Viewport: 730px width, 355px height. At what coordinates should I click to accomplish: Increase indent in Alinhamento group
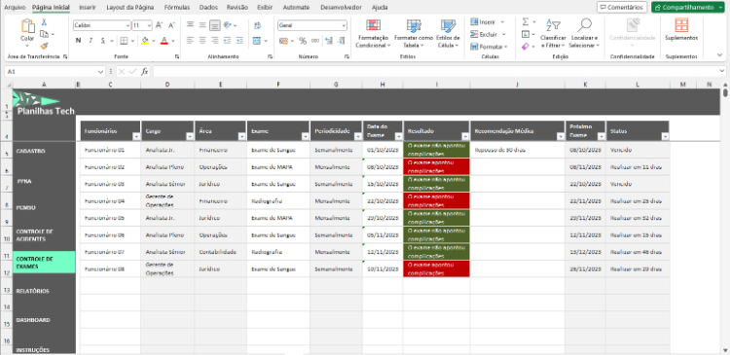pyautogui.click(x=239, y=41)
